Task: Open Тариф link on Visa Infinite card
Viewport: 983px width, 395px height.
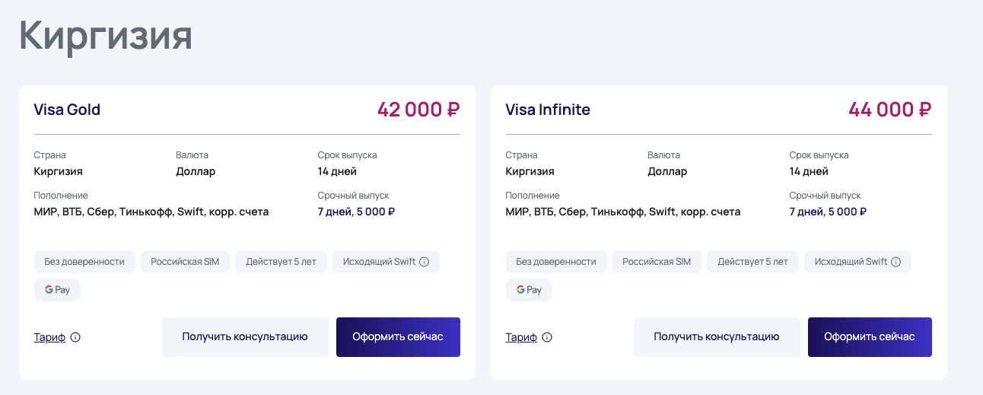Action: point(521,337)
